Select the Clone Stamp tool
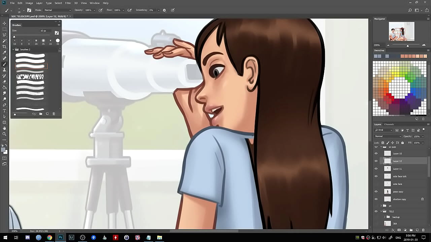The image size is (431, 242). tap(4, 70)
